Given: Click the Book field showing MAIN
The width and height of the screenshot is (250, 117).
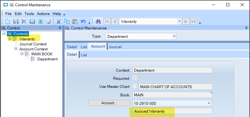Looking at the screenshot, I should tap(172, 95).
